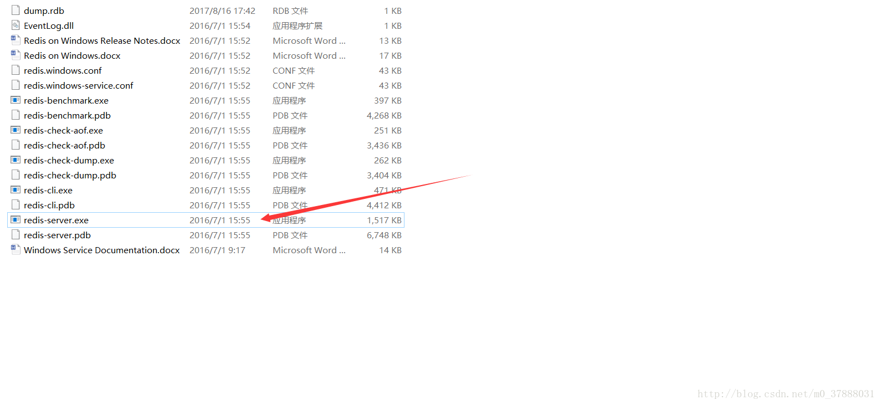Click the 1,517 KB size cell
Viewport: 881px width, 405px height.
(384, 221)
